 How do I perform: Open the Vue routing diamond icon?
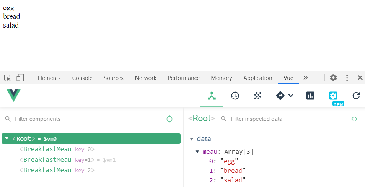pyautogui.click(x=280, y=96)
